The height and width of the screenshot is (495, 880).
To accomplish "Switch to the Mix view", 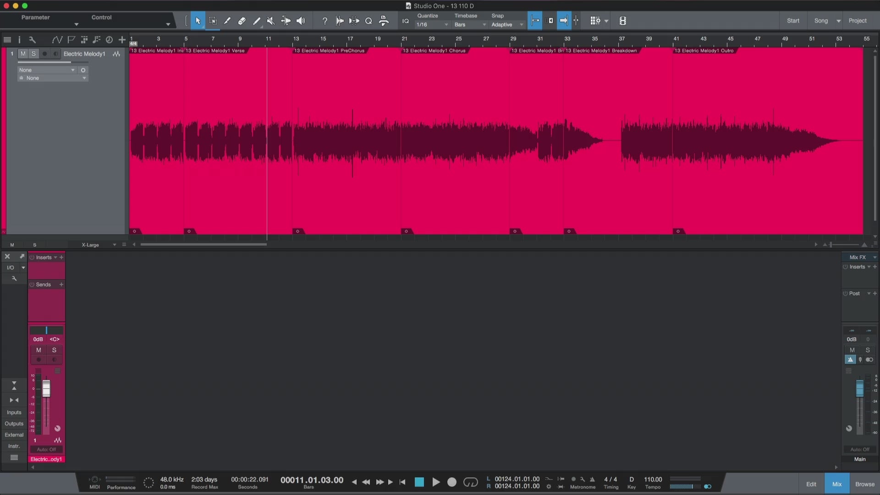I will [837, 484].
